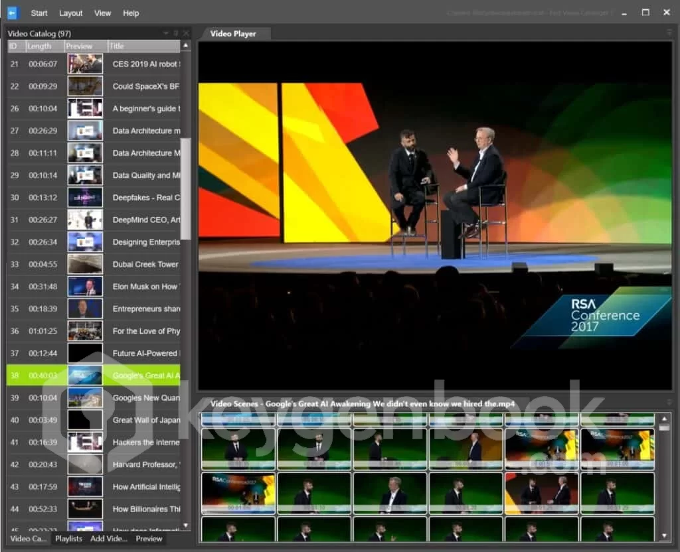
Task: Sort the catalog by Length column
Action: coord(39,46)
